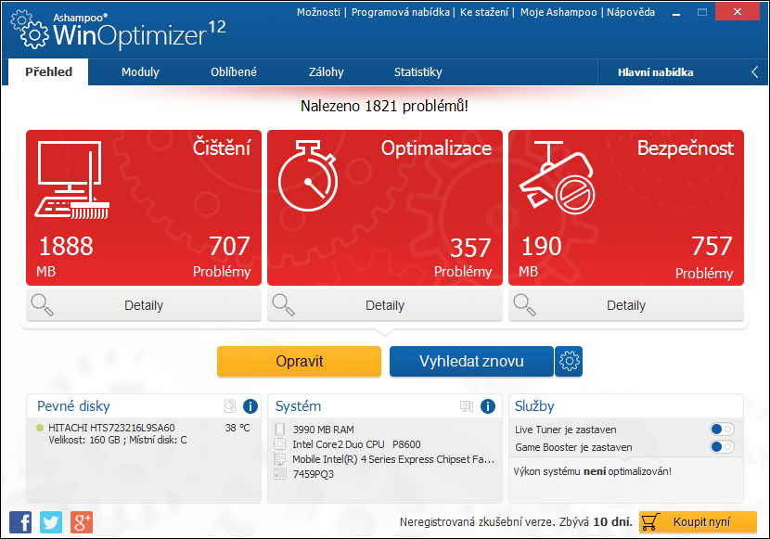This screenshot has width=770, height=539.
Task: Open the Zálohy tab
Action: [x=326, y=72]
